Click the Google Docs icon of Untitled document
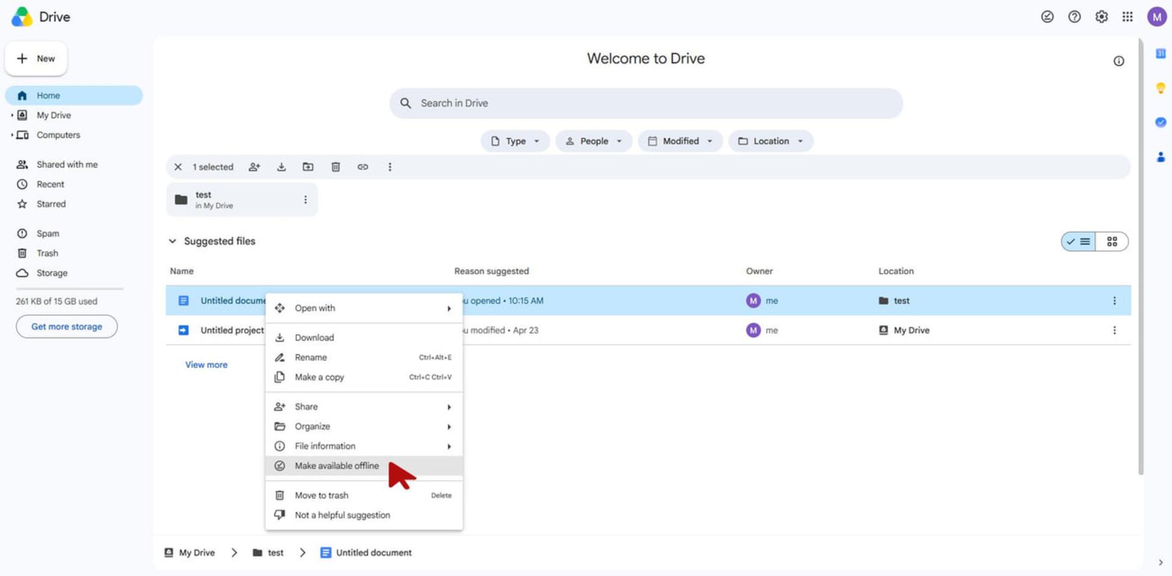Viewport: 1172px width, 576px height. pos(183,301)
